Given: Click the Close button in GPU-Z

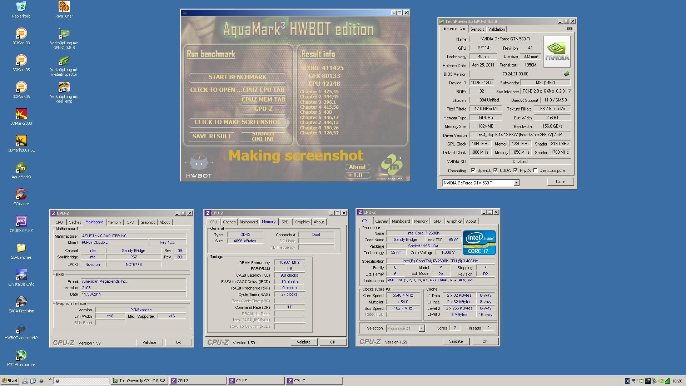Looking at the screenshot, I should point(560,182).
